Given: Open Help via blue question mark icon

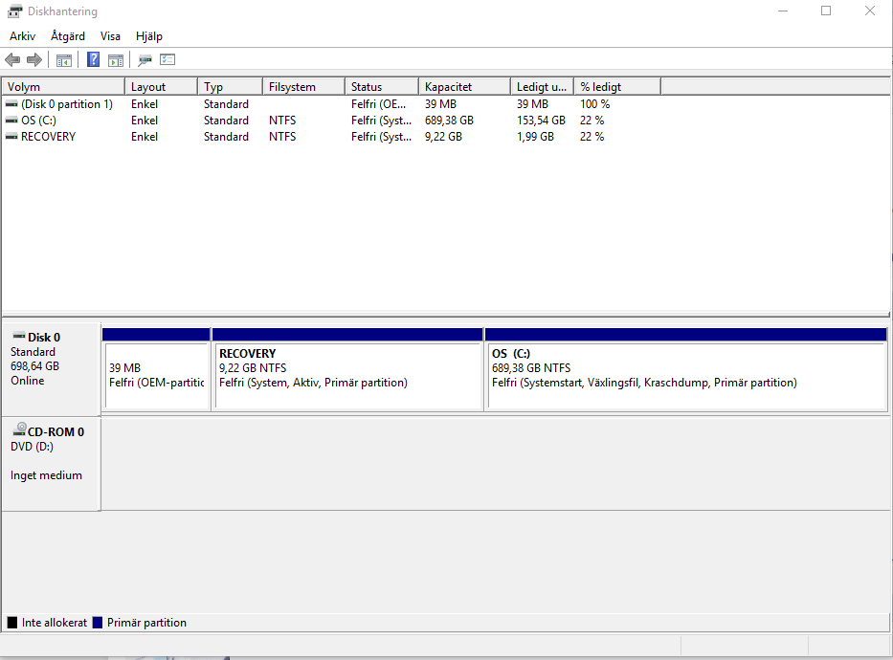Looking at the screenshot, I should coord(94,59).
